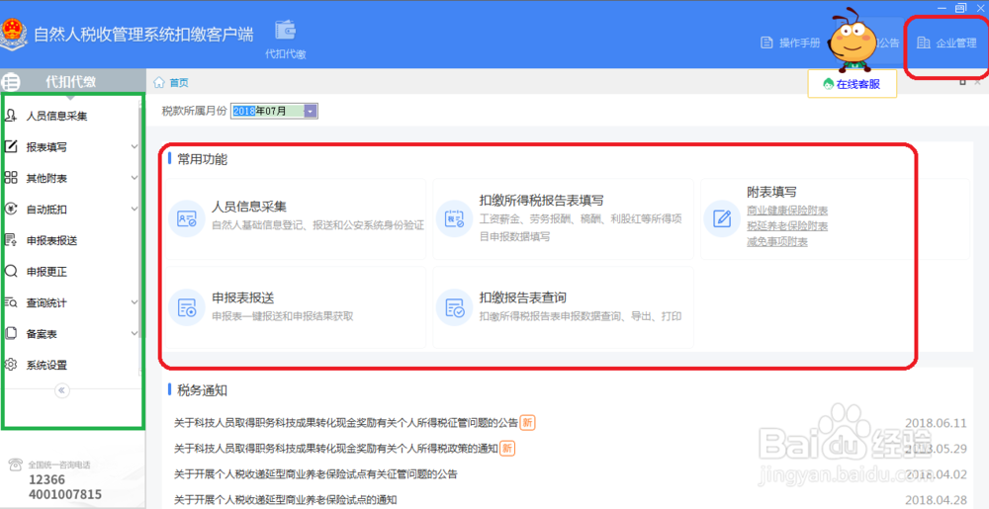Screen dimensions: 989x509
Task: Click the 企业管理 building icon
Action: click(923, 42)
